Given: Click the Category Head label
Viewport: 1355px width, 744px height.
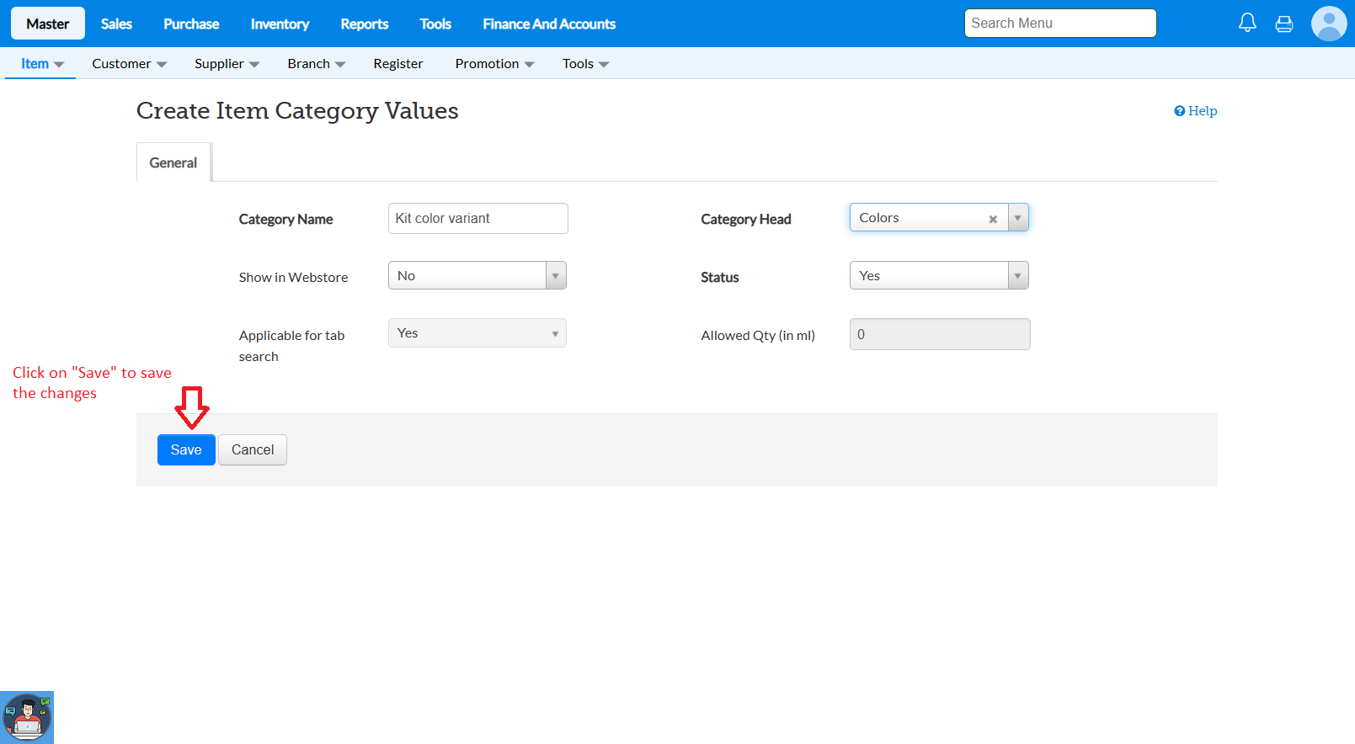Looking at the screenshot, I should [x=746, y=219].
